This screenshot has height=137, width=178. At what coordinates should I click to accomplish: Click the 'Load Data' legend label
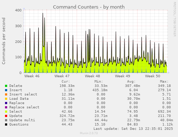[x=19, y=99]
